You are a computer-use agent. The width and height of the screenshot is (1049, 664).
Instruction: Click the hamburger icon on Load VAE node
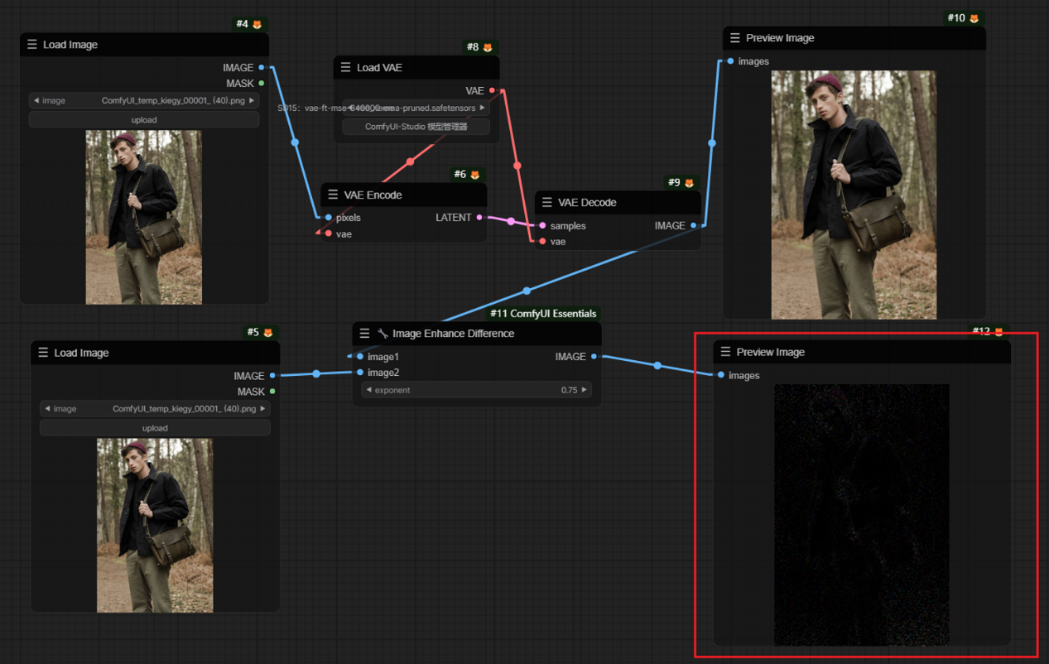[x=345, y=68]
